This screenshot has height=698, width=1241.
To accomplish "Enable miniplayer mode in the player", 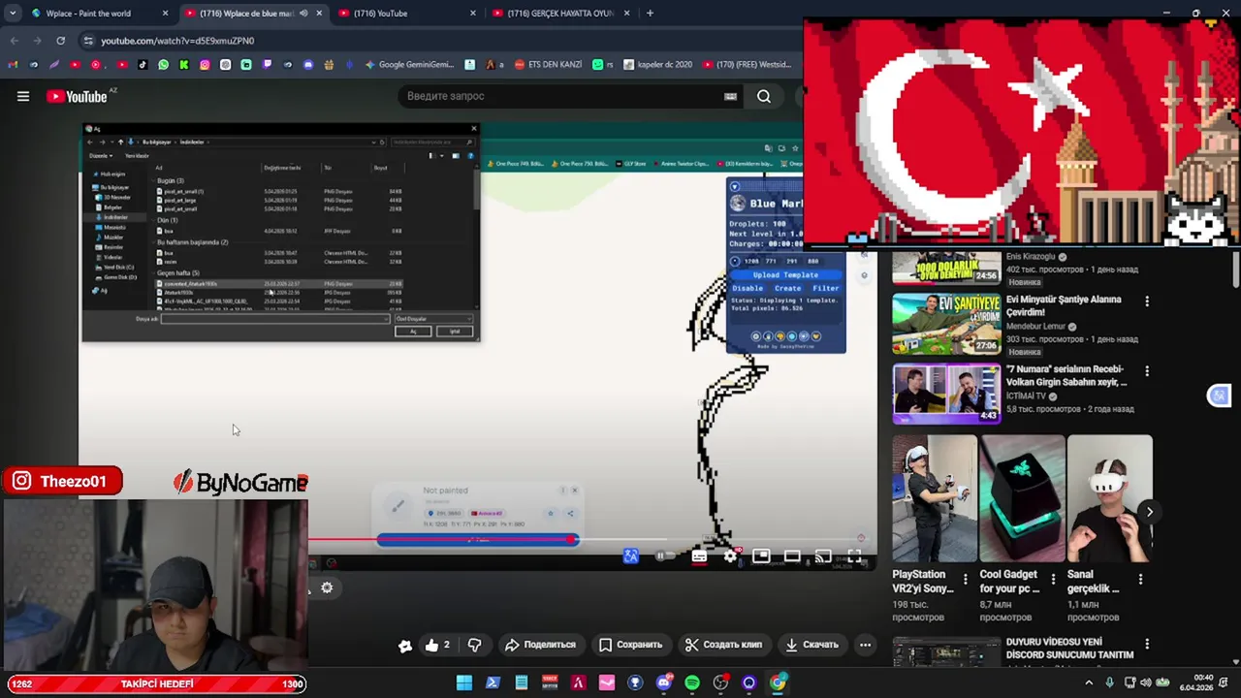I will pyautogui.click(x=761, y=556).
